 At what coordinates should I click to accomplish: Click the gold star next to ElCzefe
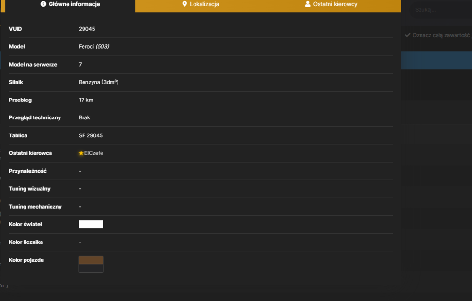pyautogui.click(x=81, y=153)
